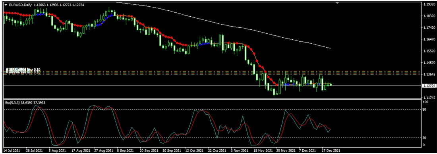Select the overlapping buy 0.10 order labels
437x154 pixels.
tap(23, 70)
